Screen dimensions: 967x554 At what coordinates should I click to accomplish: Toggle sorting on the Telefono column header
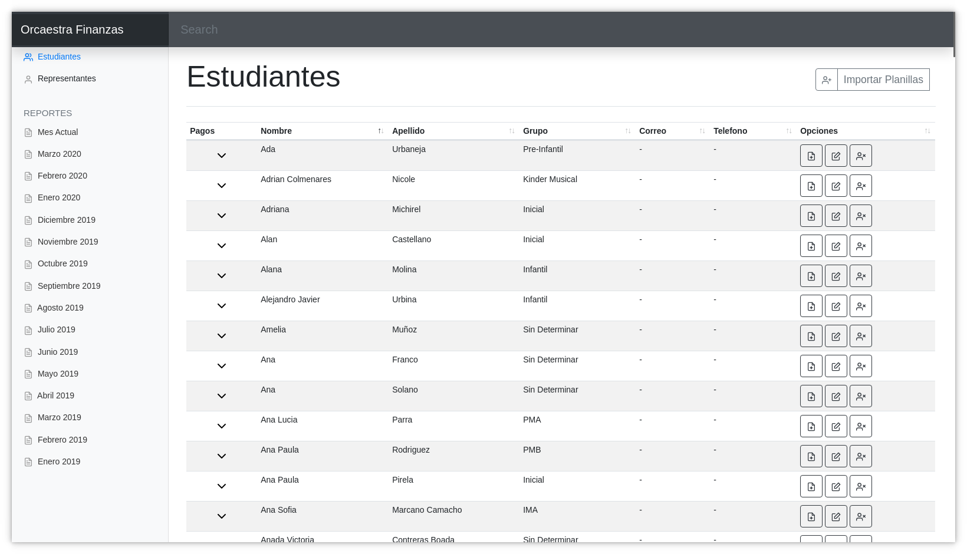point(788,131)
